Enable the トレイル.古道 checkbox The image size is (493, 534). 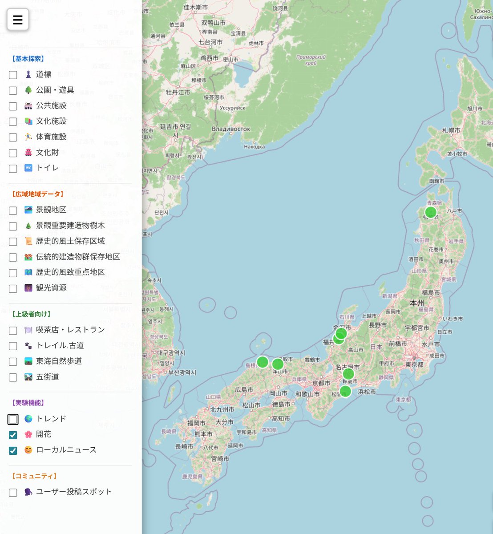point(13,346)
